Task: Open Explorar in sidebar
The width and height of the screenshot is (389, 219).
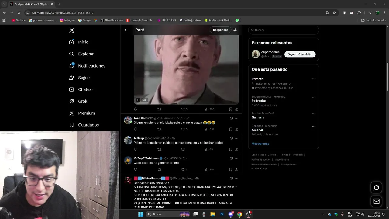Action: pos(81,54)
